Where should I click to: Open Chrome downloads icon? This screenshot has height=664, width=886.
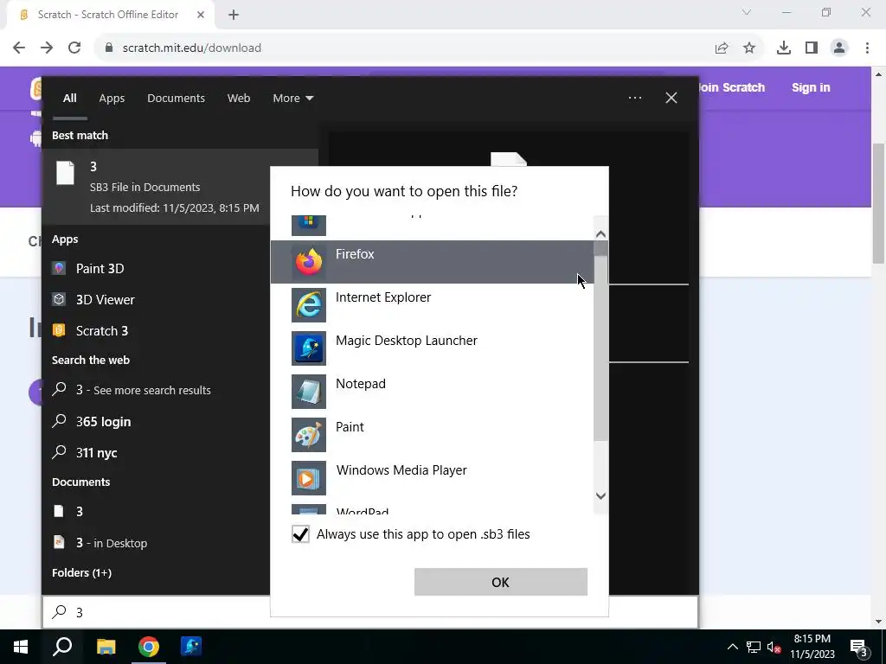tap(784, 48)
